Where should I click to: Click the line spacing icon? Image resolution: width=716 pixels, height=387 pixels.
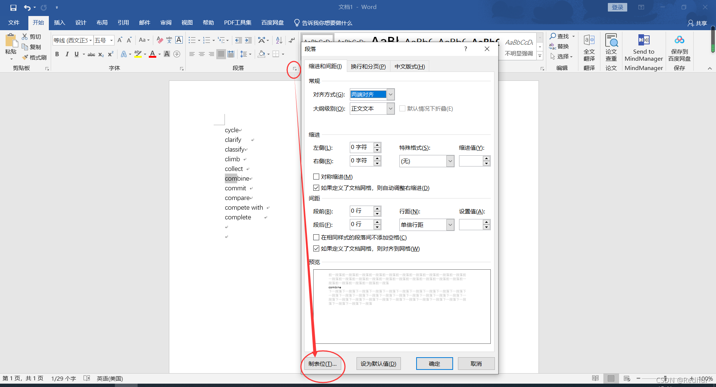pyautogui.click(x=244, y=54)
